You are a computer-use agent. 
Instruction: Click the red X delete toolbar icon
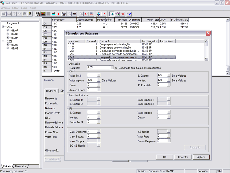123,14
